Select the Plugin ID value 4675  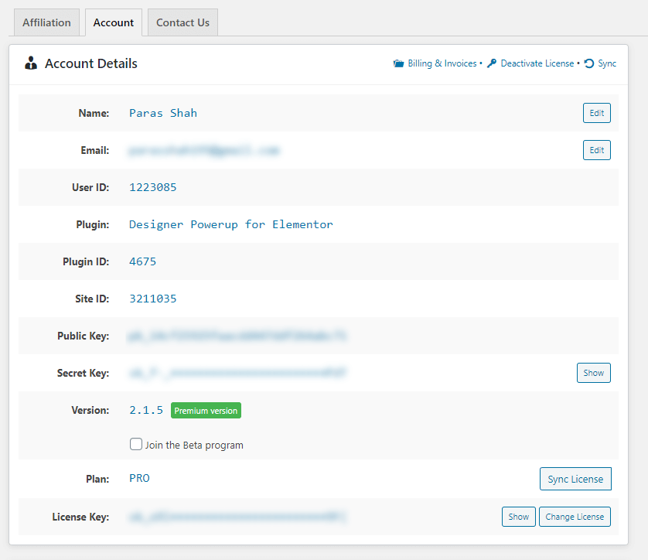[142, 261]
